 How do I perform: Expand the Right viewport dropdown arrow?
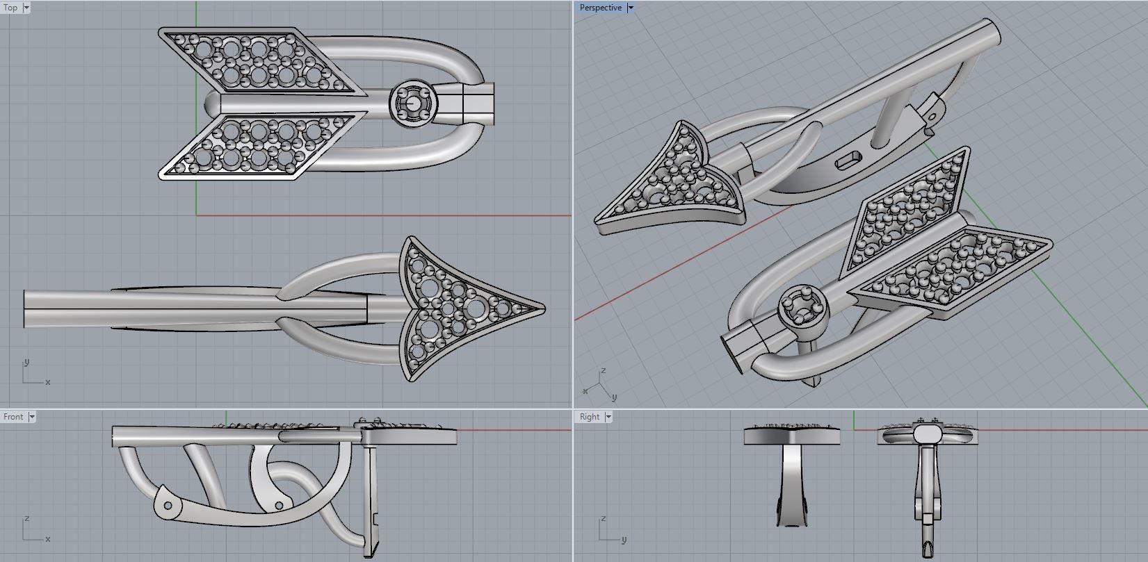(x=608, y=417)
